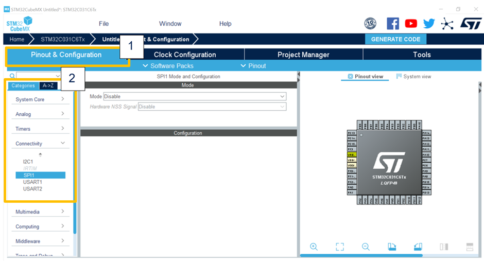
Task: Select pin PC7 on the chip
Action: [x=426, y=160]
